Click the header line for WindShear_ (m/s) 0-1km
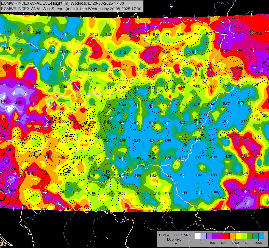This screenshot has height=248, width=269. coord(71,9)
